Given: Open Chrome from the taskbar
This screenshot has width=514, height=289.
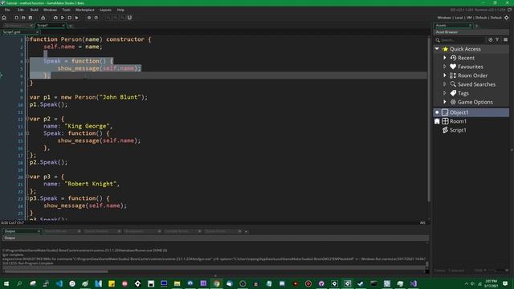Looking at the screenshot, I should click(216, 283).
